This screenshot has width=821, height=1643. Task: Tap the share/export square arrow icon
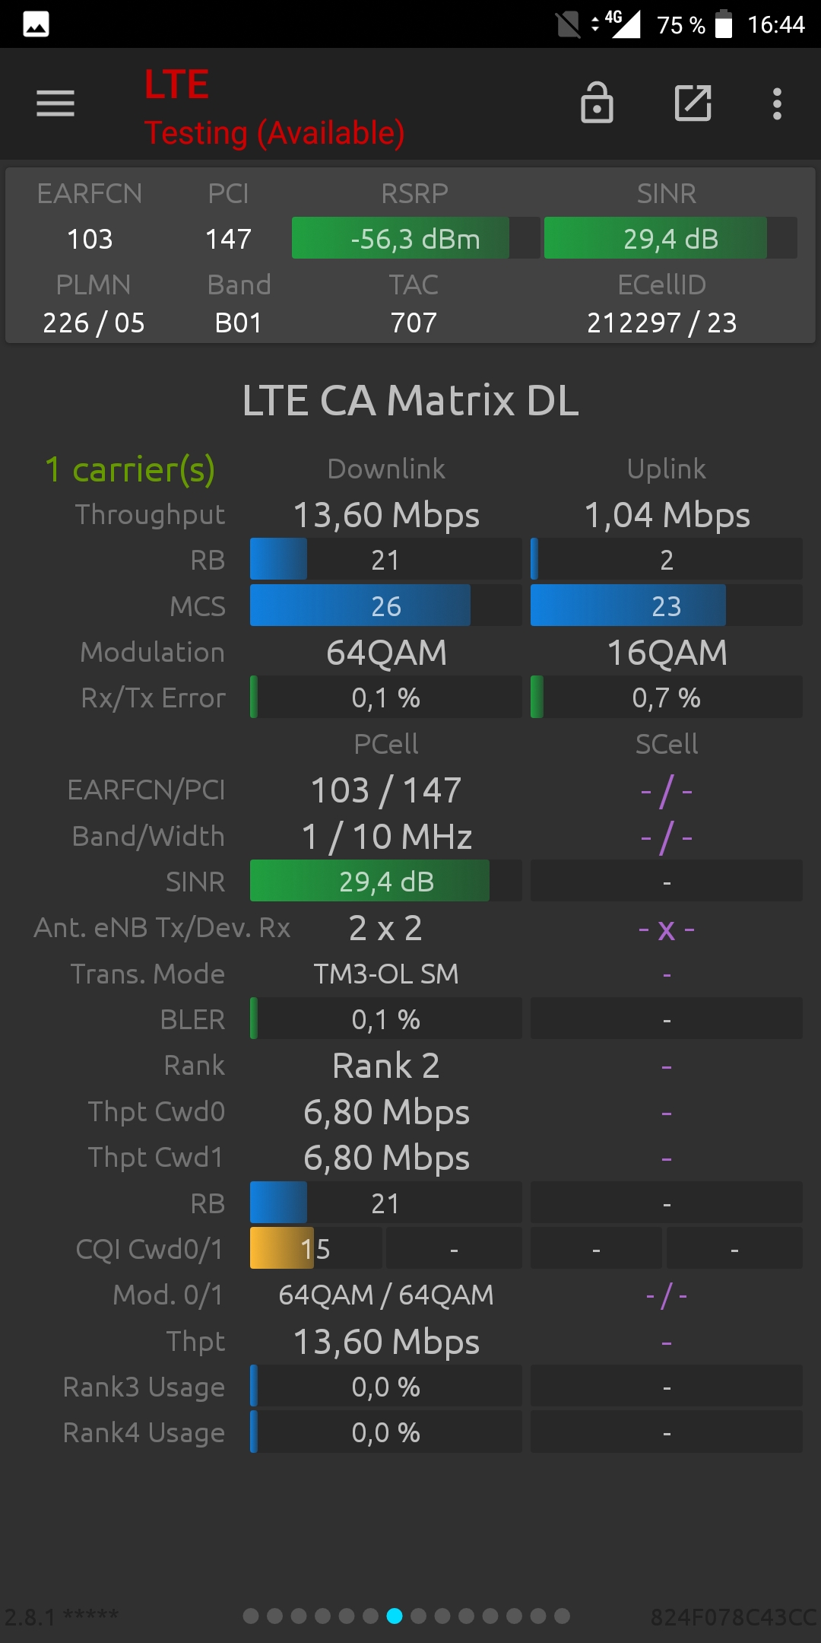(693, 103)
